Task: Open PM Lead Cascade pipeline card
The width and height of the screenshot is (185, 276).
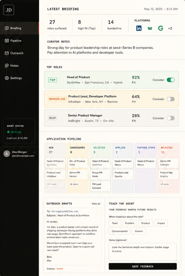Action: pyautogui.click(x=100, y=186)
